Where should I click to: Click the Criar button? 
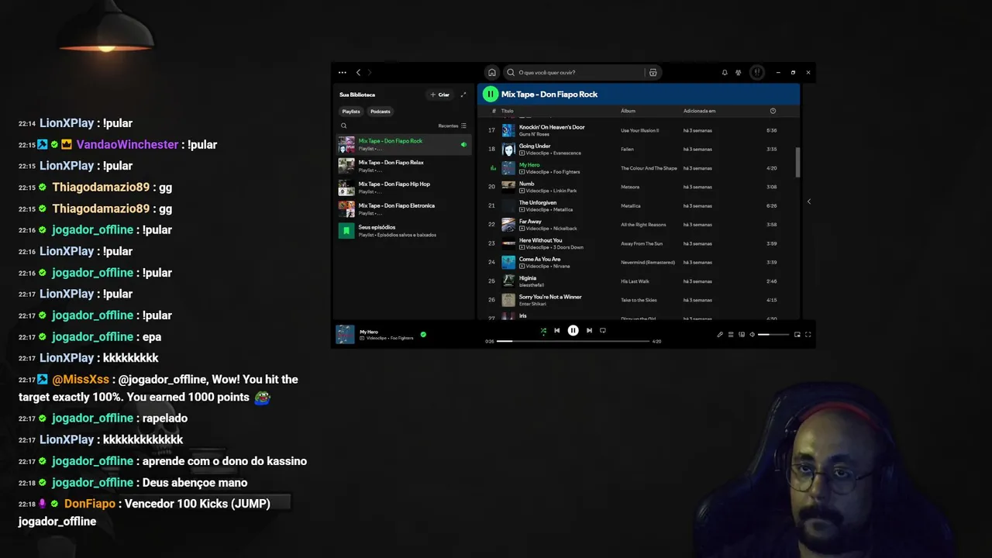(x=440, y=95)
